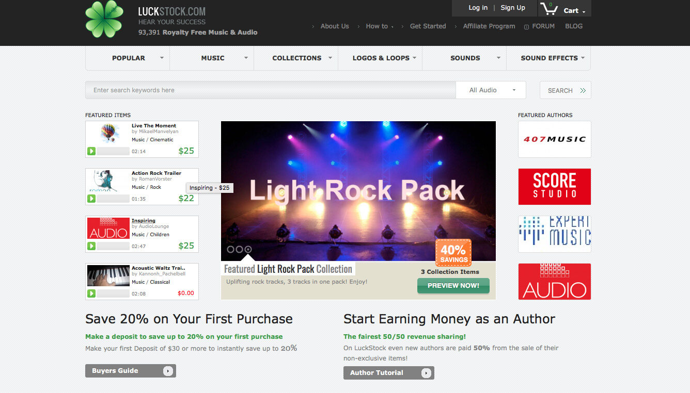Screen dimensions: 690x393
Task: Expand the Logos & Loops dropdown
Action: point(414,58)
